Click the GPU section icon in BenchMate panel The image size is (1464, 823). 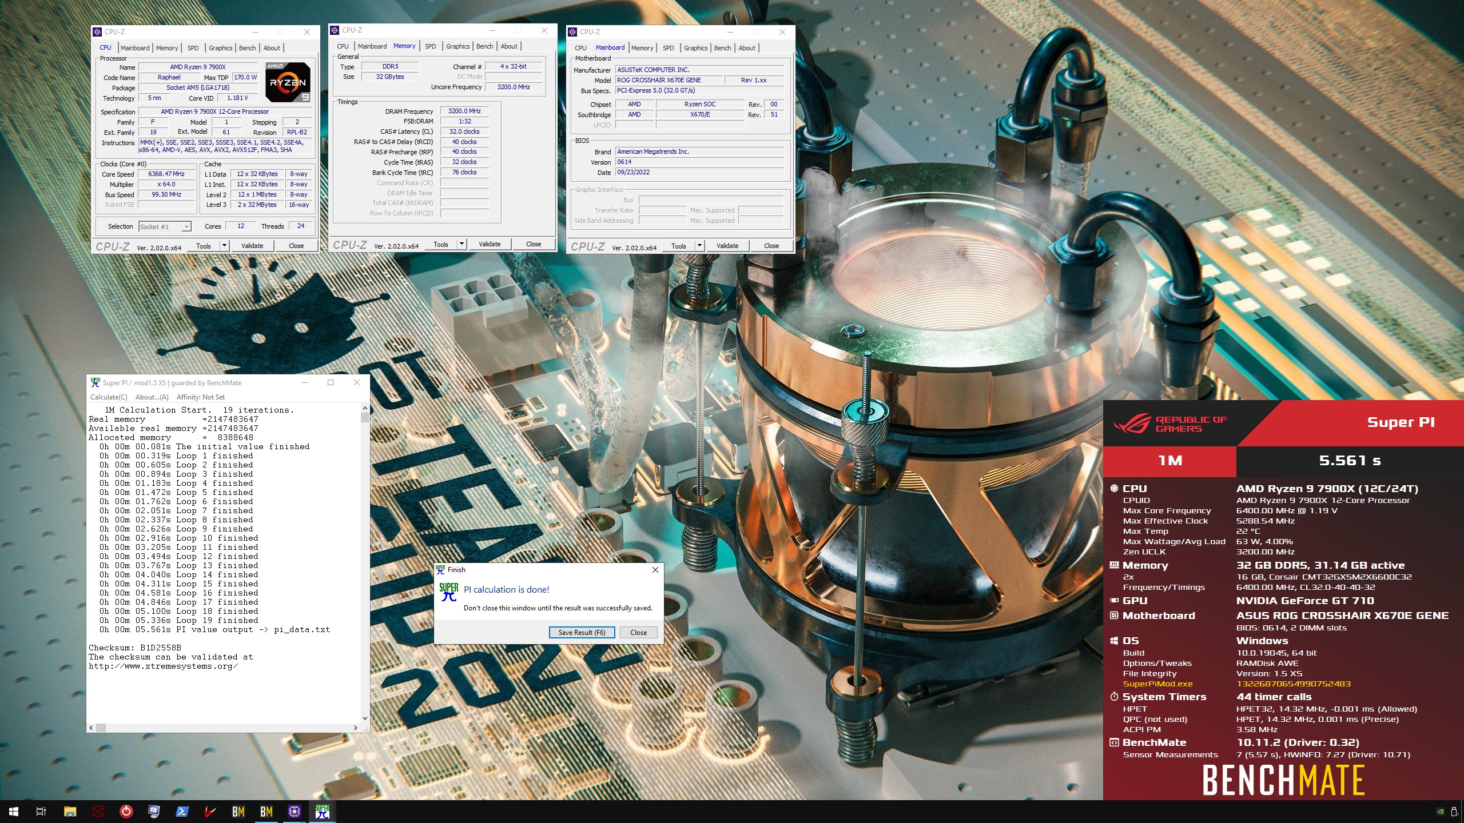coord(1114,601)
